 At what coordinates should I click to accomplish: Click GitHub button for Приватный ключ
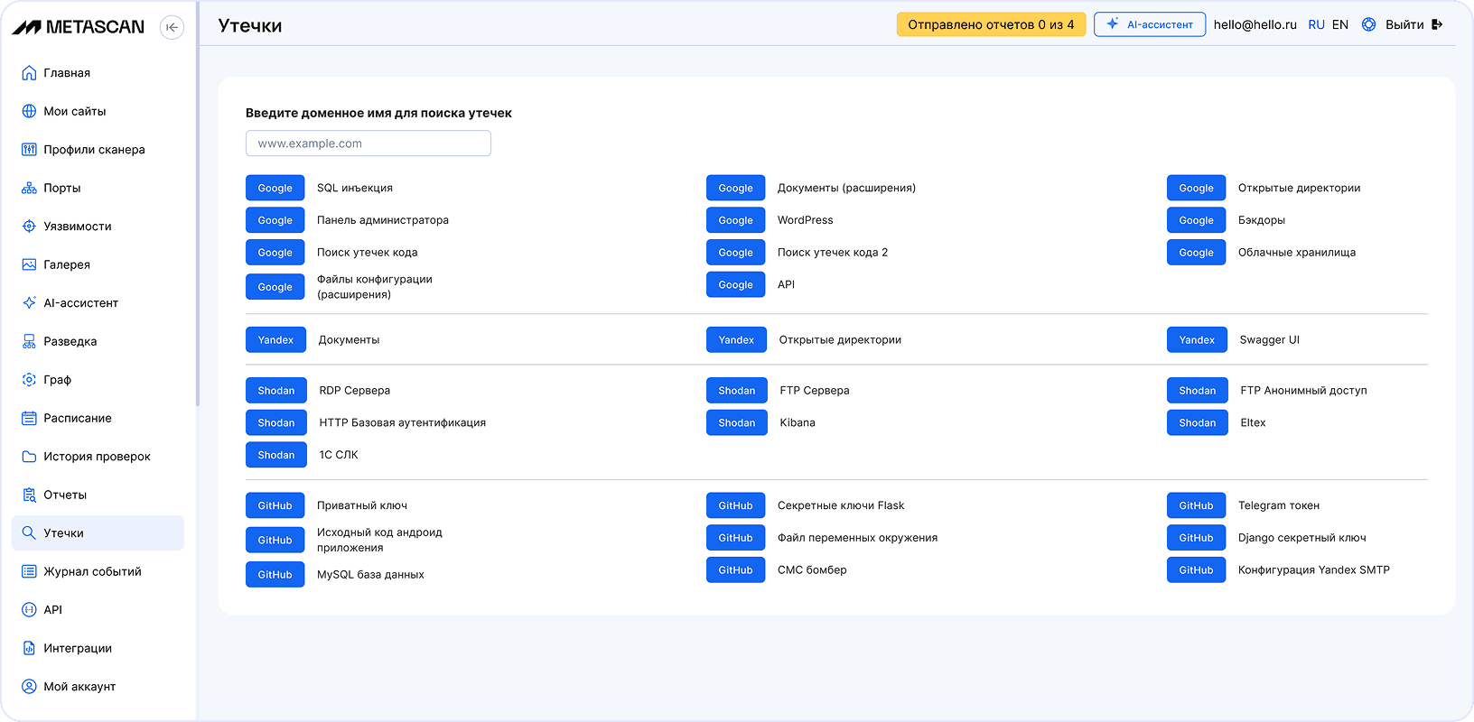pyautogui.click(x=275, y=505)
